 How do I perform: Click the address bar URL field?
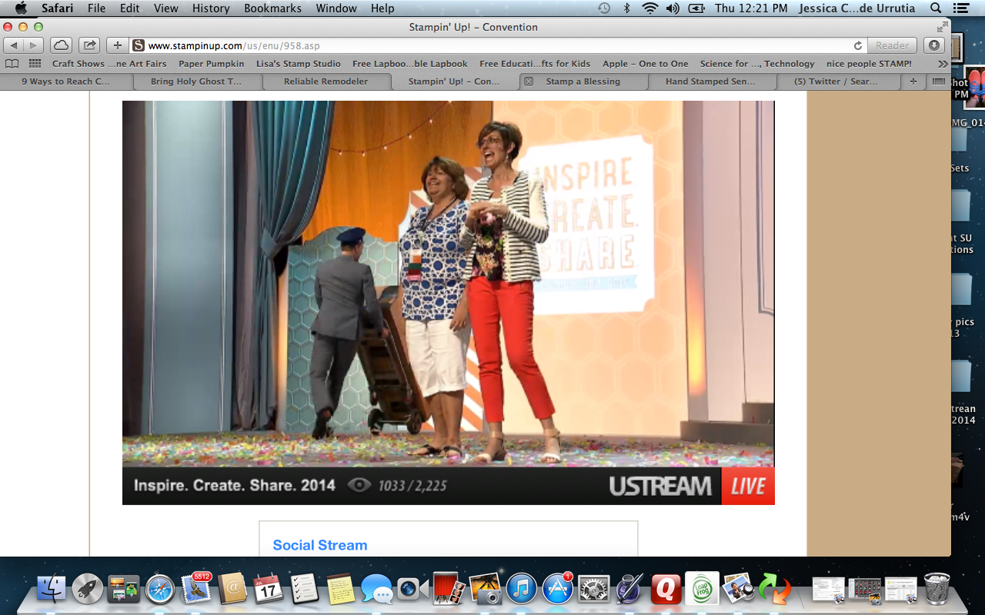click(499, 45)
